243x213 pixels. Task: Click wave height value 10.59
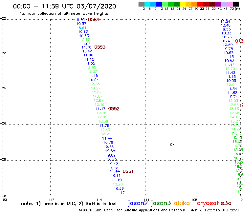point(119,188)
